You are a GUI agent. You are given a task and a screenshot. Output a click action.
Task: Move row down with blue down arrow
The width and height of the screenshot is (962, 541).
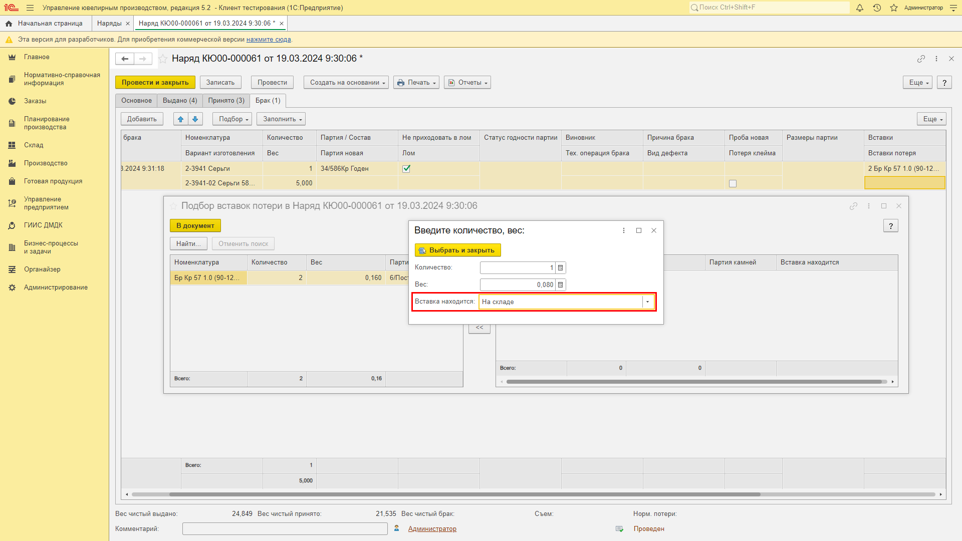[195, 119]
